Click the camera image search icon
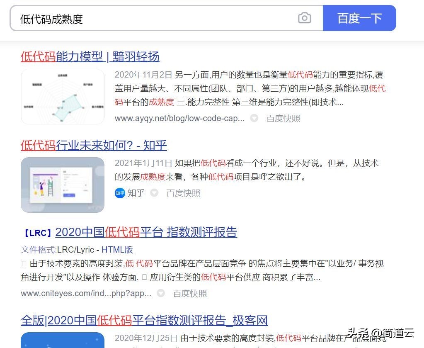This screenshot has height=348, width=424. tap(305, 18)
